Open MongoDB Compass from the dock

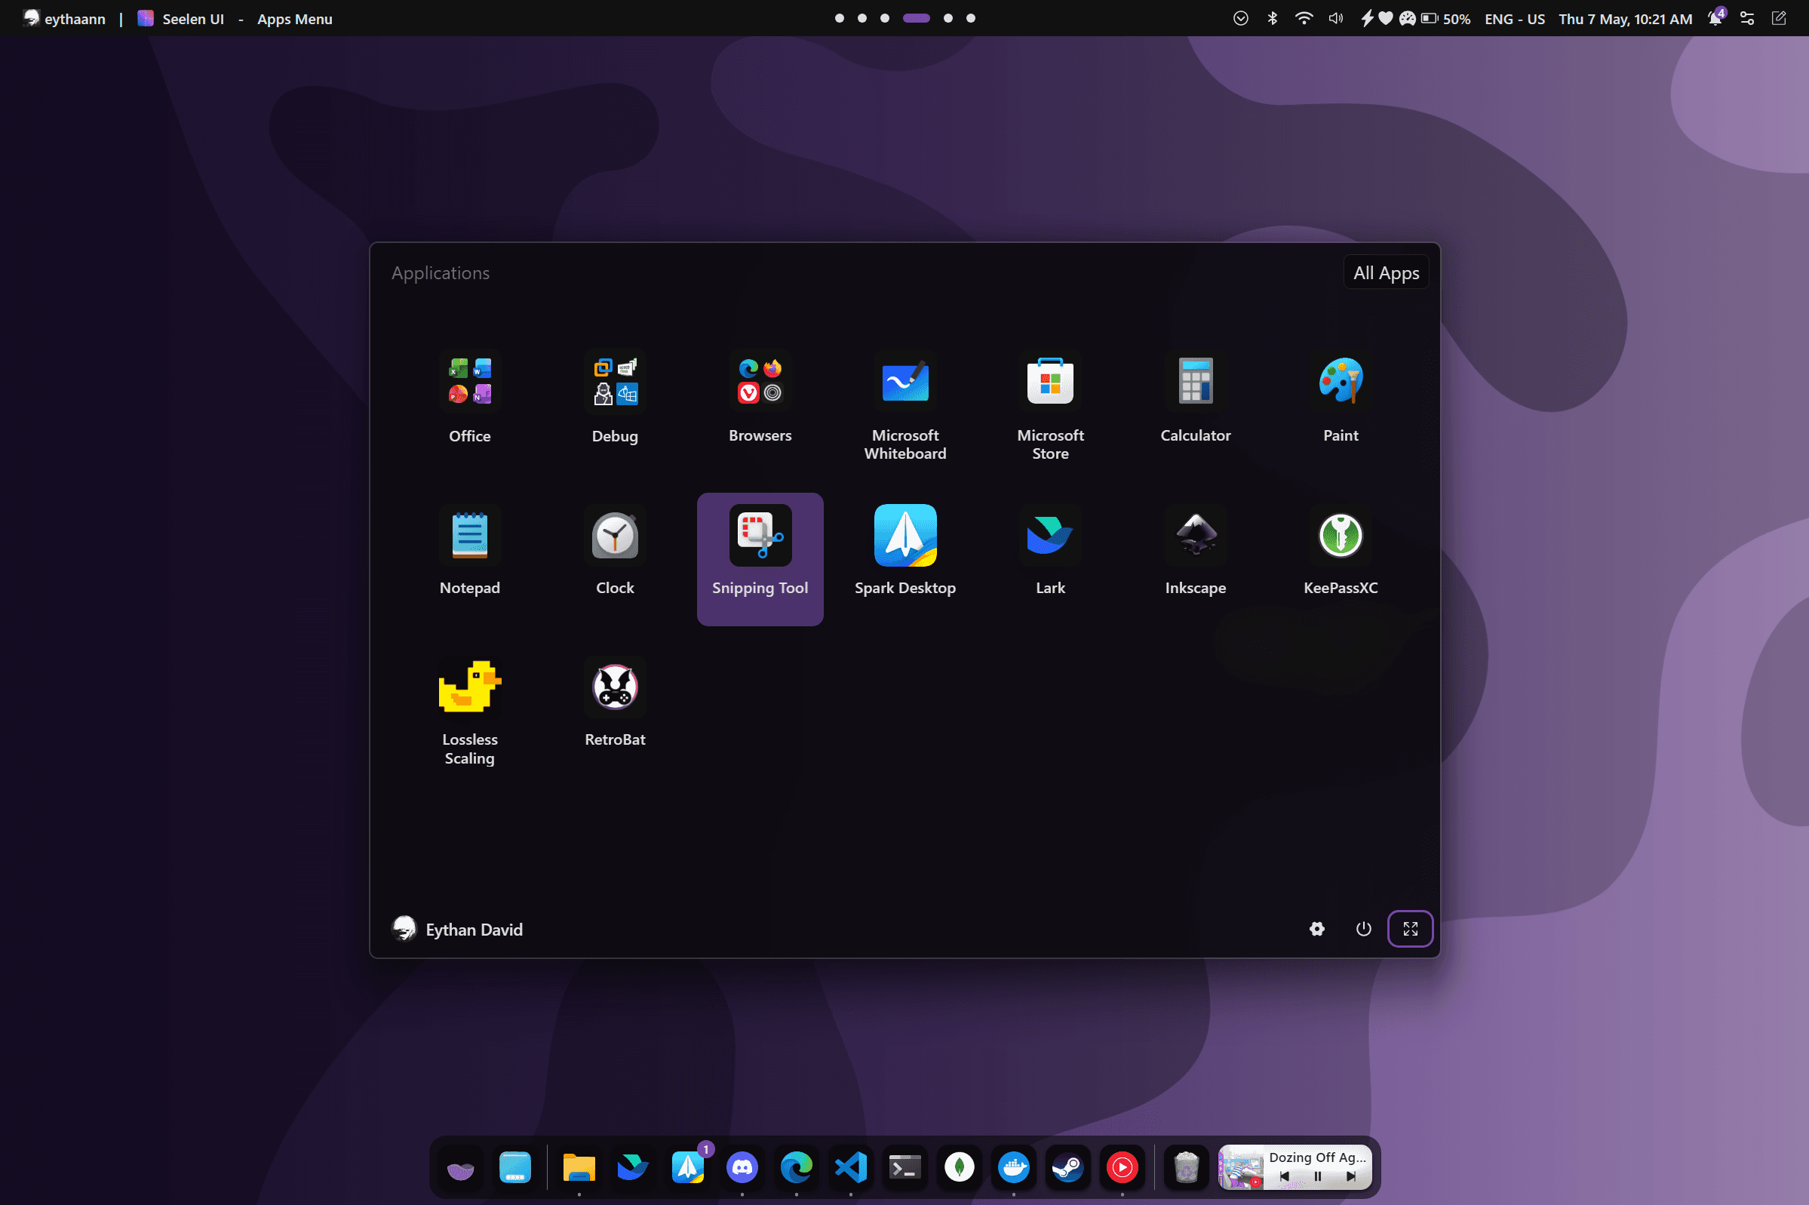959,1167
